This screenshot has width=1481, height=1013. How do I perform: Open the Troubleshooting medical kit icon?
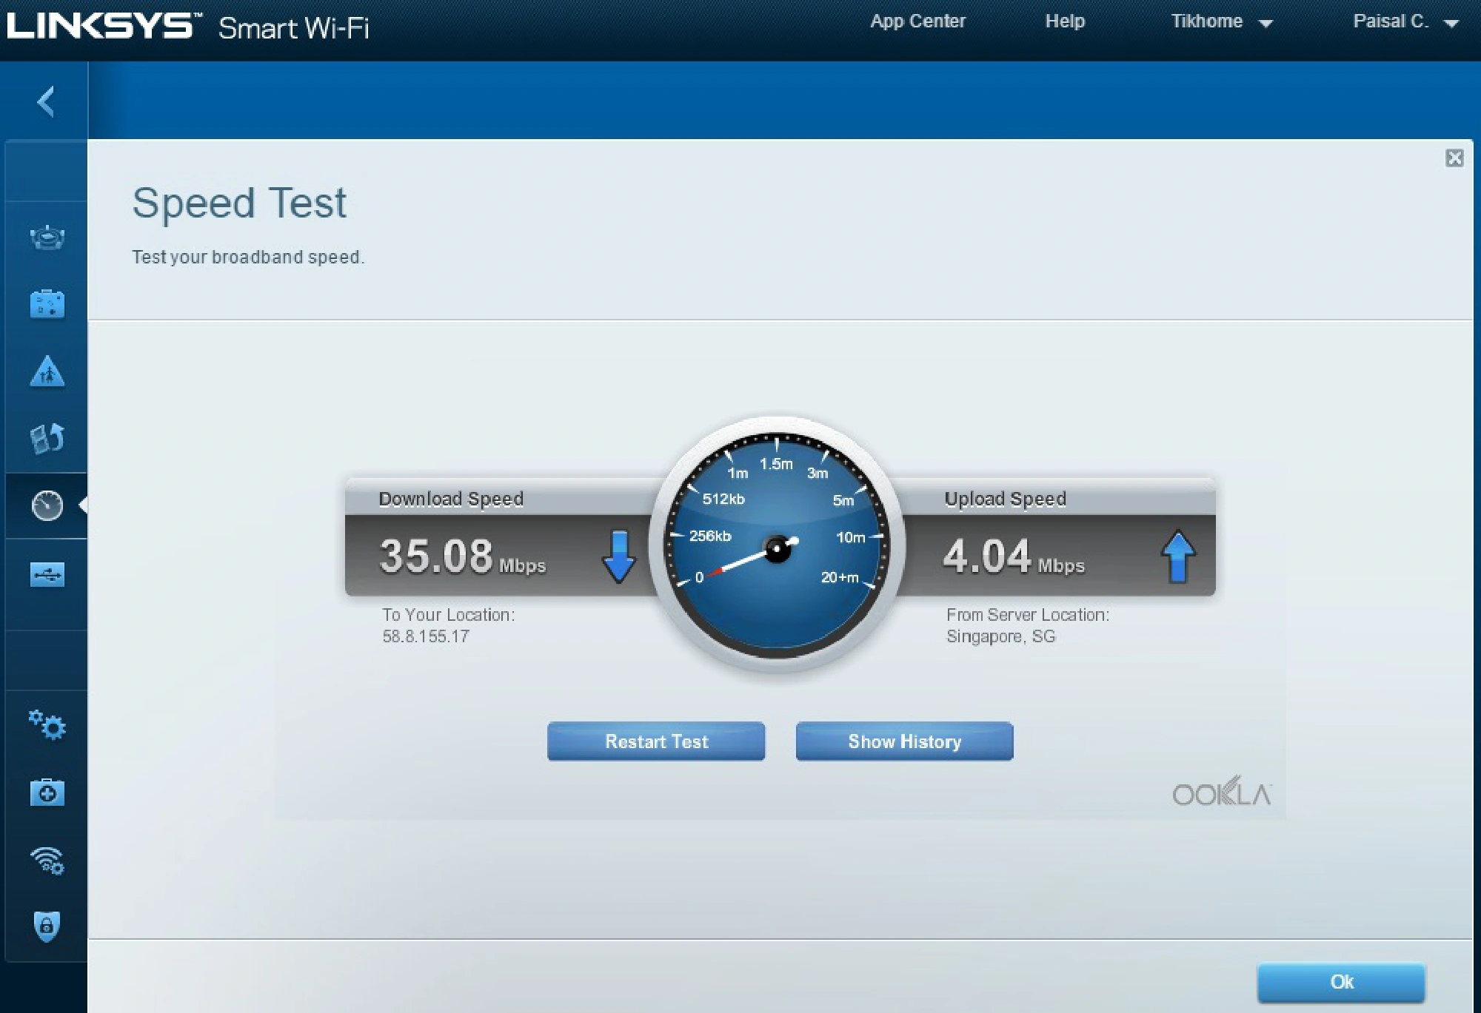47,792
